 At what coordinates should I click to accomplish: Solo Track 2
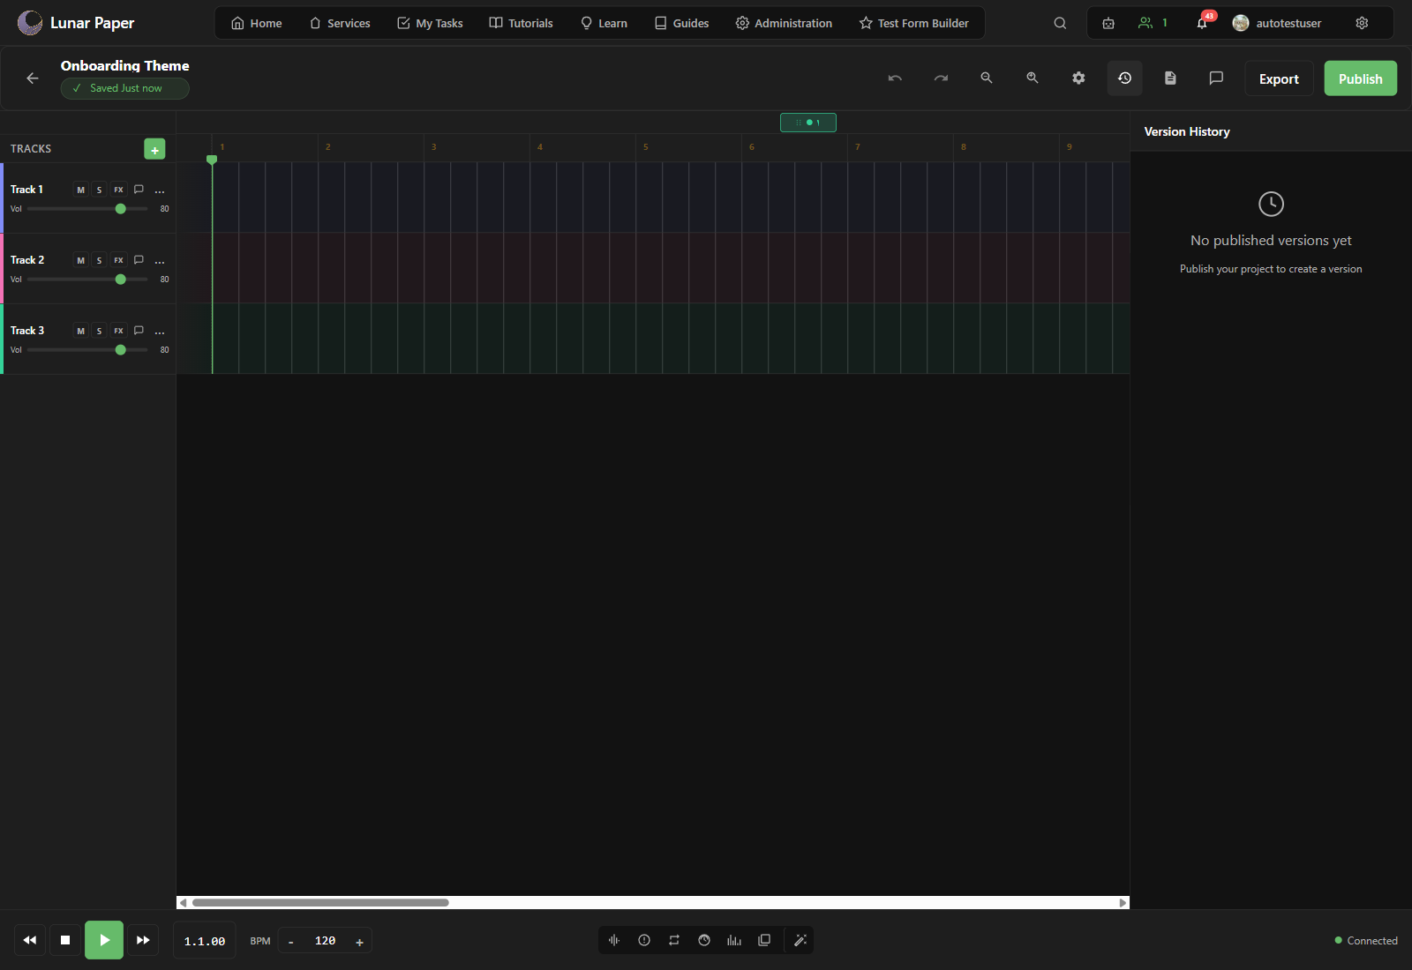99,260
